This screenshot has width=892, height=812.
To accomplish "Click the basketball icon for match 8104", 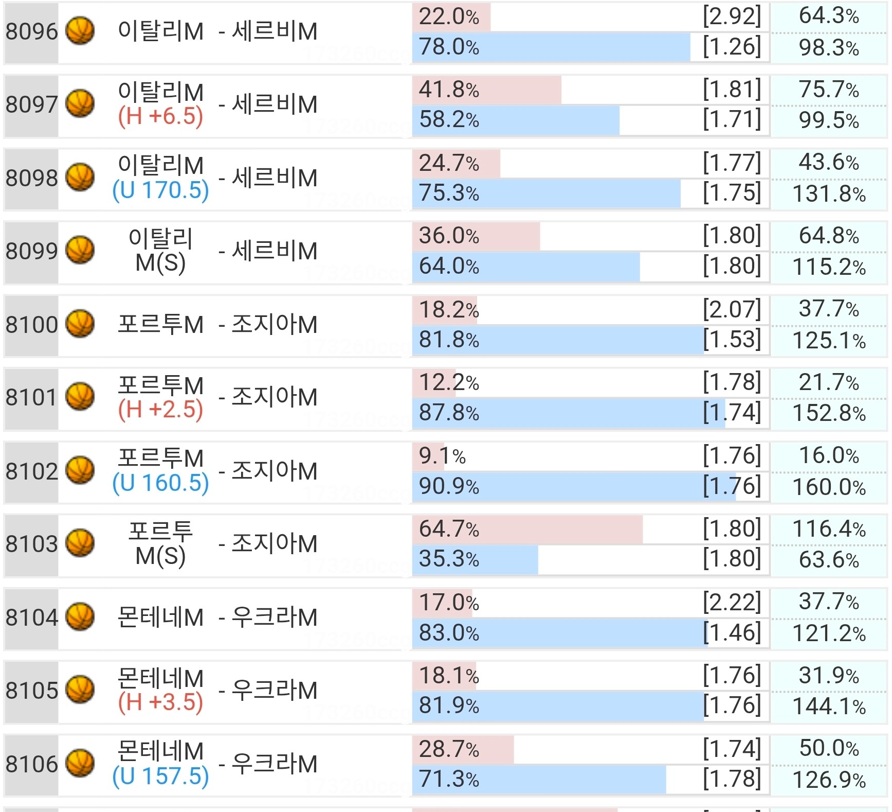I will (80, 616).
